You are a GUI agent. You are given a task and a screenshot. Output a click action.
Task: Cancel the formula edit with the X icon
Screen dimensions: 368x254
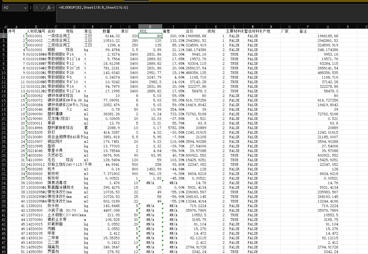pos(36,8)
